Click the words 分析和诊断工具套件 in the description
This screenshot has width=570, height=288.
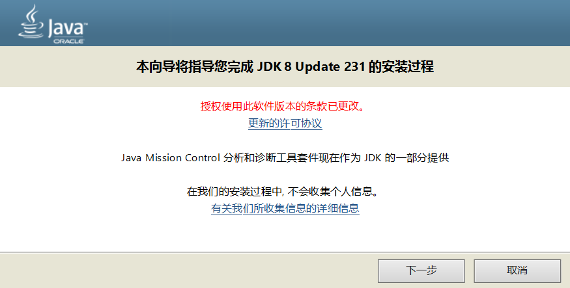[271, 158]
